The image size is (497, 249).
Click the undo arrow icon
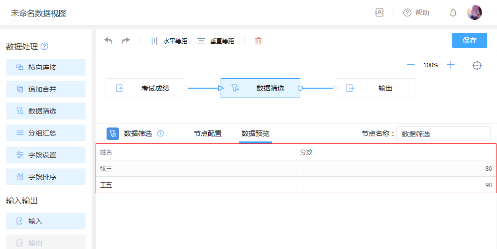coord(108,41)
